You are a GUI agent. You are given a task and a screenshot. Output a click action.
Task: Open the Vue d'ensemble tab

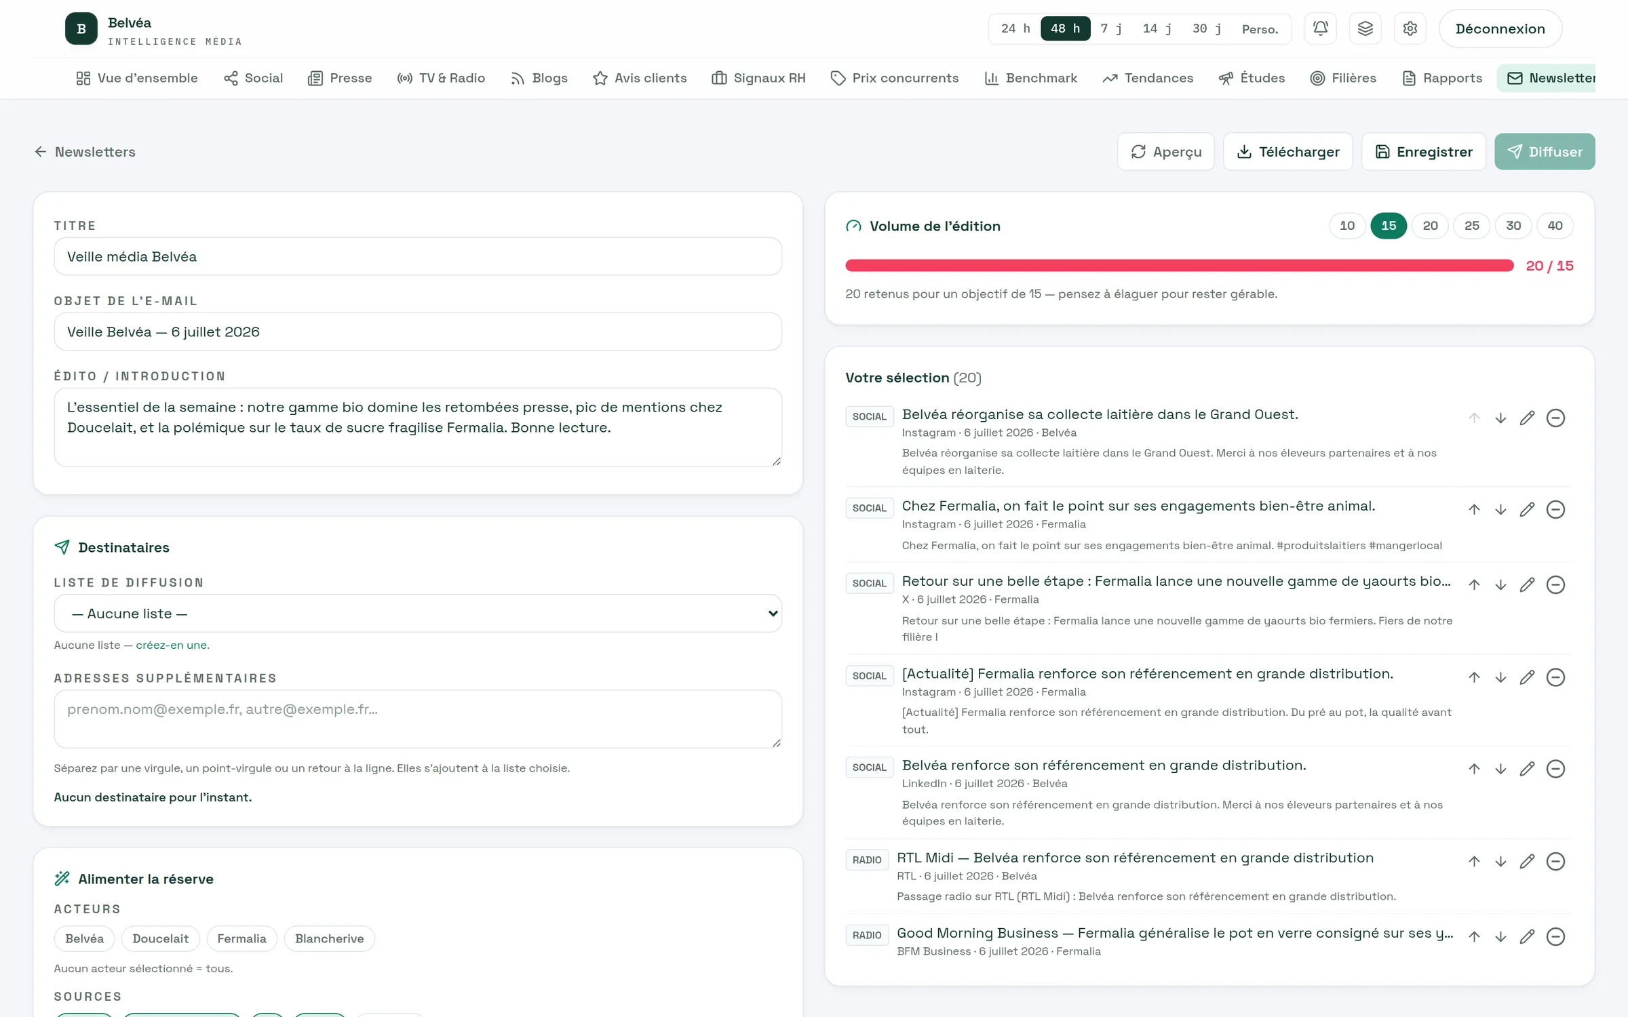coord(137,78)
